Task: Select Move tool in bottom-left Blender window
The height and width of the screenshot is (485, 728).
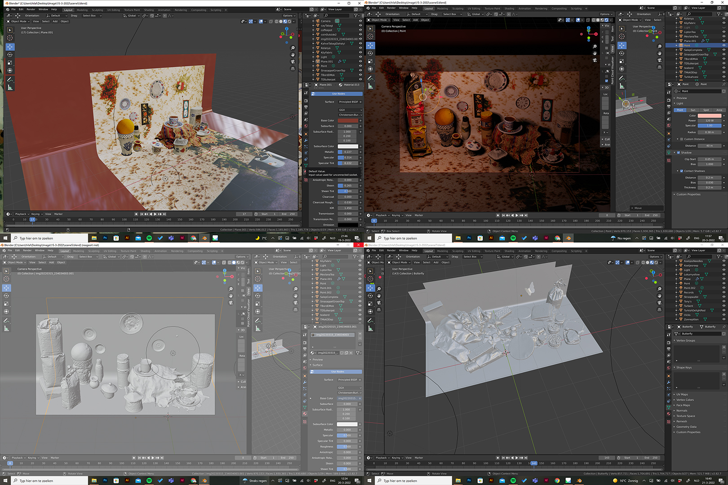Action: point(6,288)
